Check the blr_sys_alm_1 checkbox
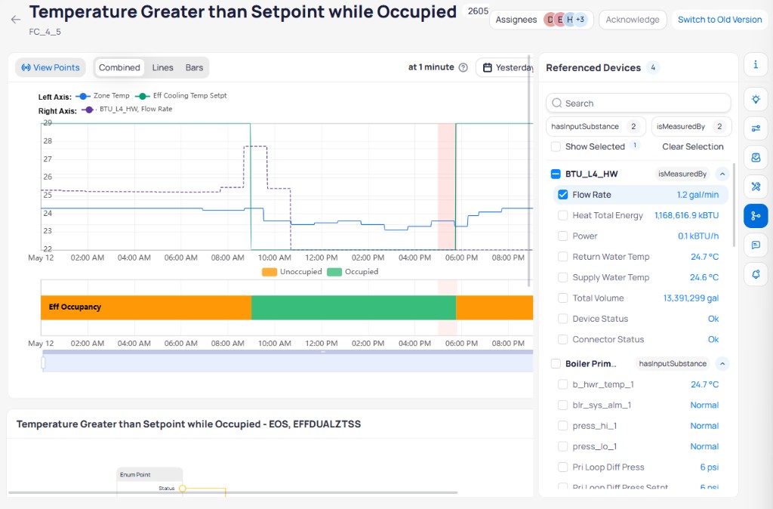The width and height of the screenshot is (773, 509). pyautogui.click(x=562, y=405)
